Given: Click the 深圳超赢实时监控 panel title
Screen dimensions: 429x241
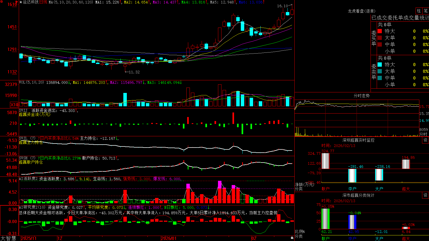Looking at the screenshot, I should (x=358, y=140).
